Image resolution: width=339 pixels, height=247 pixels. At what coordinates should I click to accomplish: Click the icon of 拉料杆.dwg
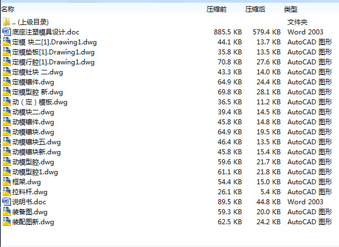[7, 191]
